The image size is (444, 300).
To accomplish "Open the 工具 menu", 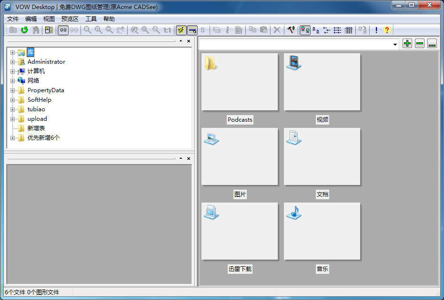I will (91, 19).
